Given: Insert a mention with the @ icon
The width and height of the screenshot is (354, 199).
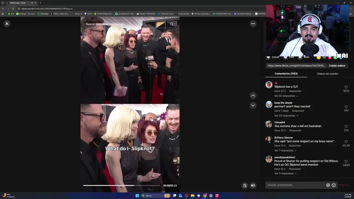Looking at the screenshot, I should pos(328,185).
